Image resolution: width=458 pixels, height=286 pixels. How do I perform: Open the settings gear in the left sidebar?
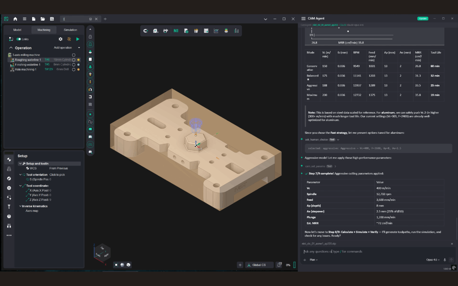pos(9,188)
